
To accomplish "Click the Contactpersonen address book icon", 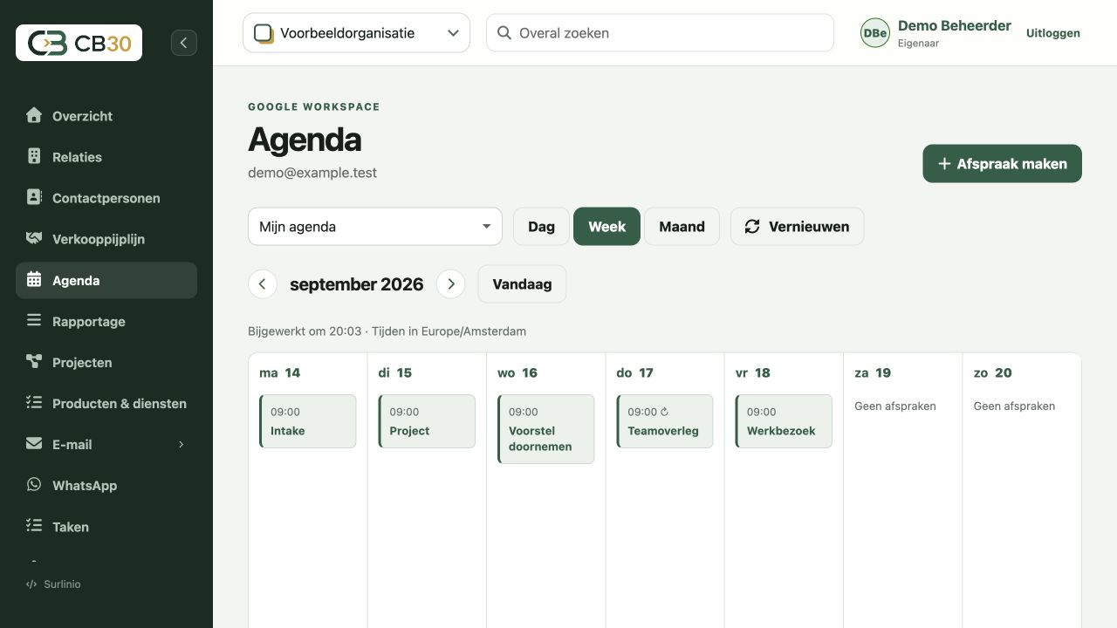I will 34,197.
